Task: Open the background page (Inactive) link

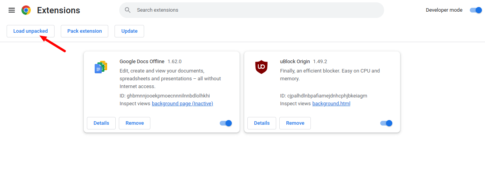Action: click(182, 104)
